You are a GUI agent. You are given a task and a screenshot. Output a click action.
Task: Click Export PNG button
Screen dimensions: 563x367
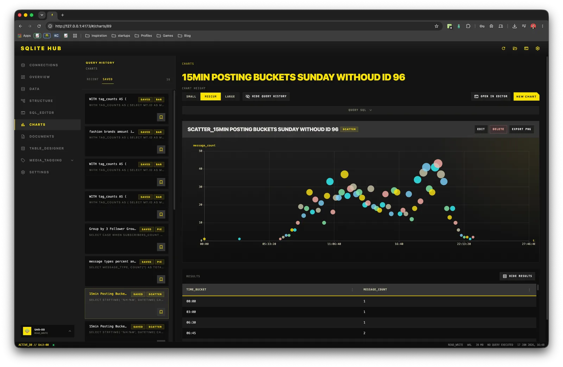tap(521, 129)
